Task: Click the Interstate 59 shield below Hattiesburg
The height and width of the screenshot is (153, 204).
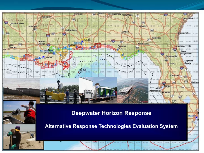Action: [x=64, y=34]
